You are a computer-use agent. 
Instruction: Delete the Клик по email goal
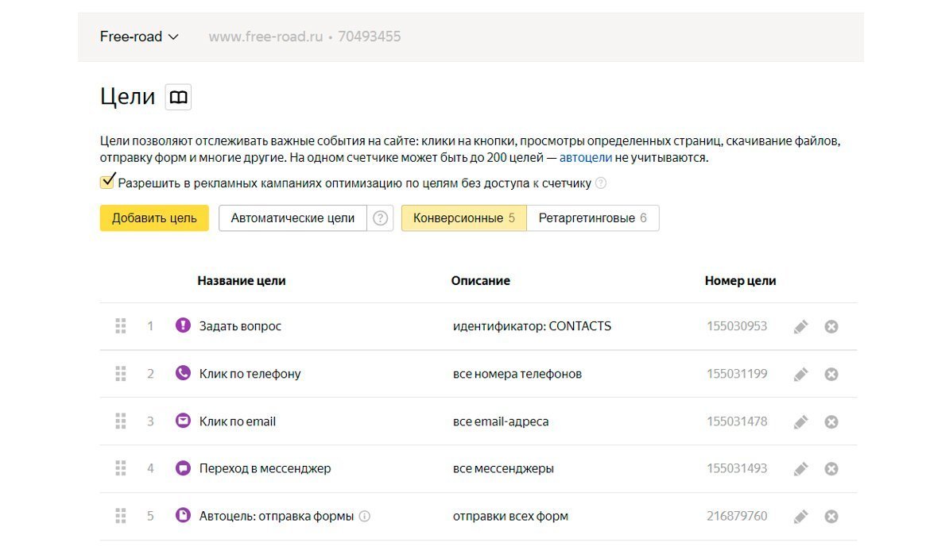[831, 421]
